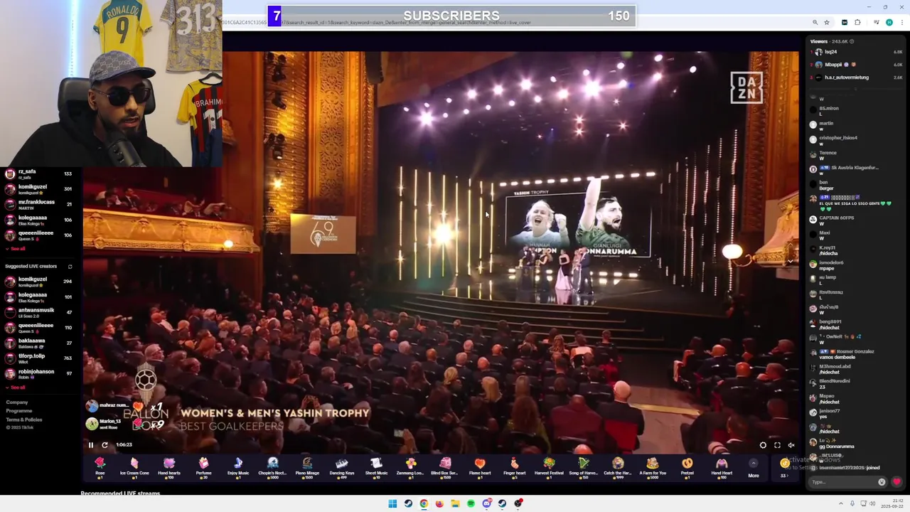910x512 pixels.
Task: Send the Chopin's Nocturne gift
Action: coord(272,466)
